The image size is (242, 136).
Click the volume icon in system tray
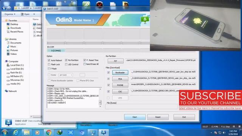[224, 133]
